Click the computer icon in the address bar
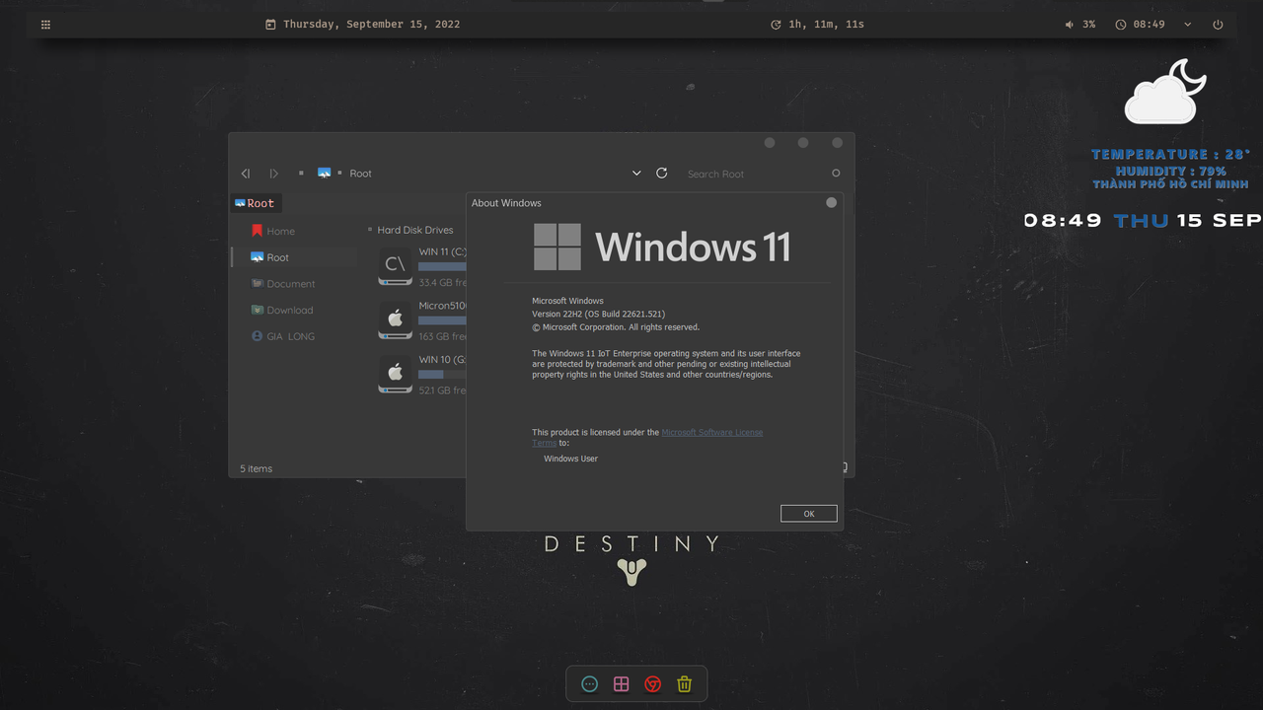The image size is (1263, 710). (324, 174)
